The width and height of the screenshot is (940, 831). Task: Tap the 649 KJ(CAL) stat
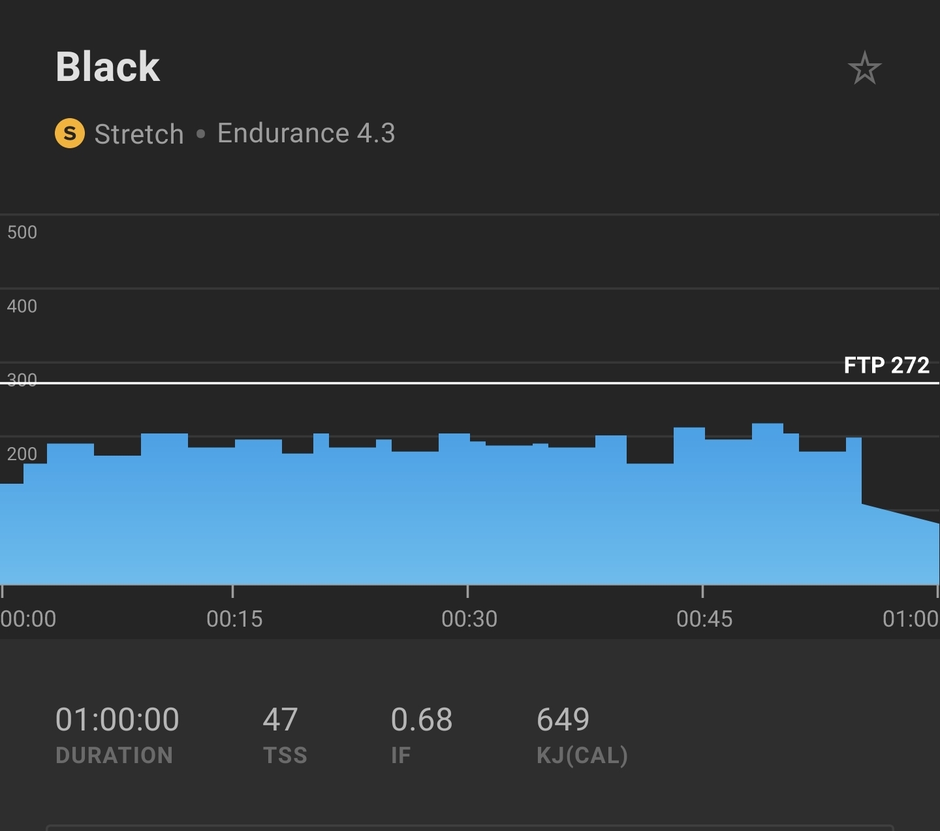[x=563, y=719]
